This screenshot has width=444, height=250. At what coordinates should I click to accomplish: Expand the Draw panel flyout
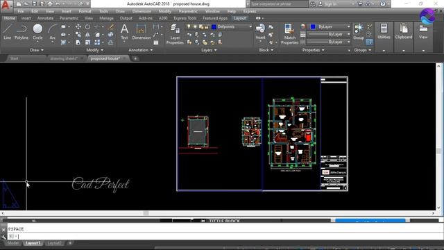pos(37,50)
